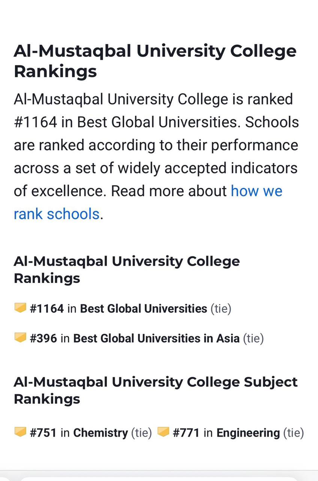Image resolution: width=318 pixels, height=481 pixels.
Task: Open Best Global Universities link in rankings list
Action: (144, 309)
